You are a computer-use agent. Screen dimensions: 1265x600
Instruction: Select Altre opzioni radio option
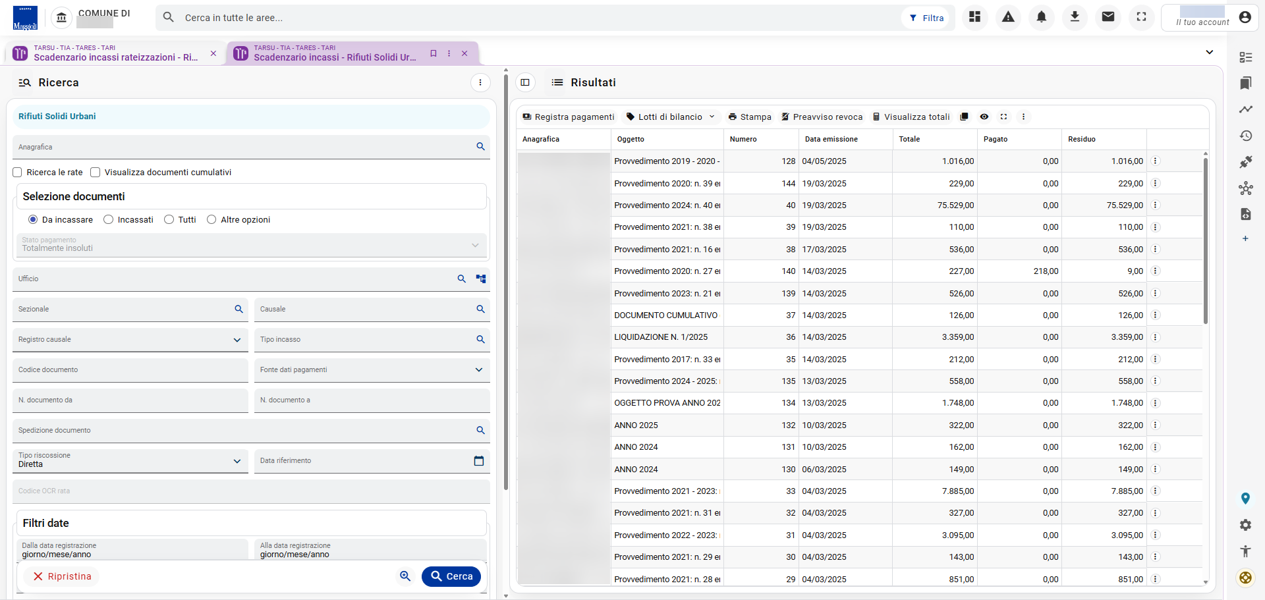tap(211, 219)
